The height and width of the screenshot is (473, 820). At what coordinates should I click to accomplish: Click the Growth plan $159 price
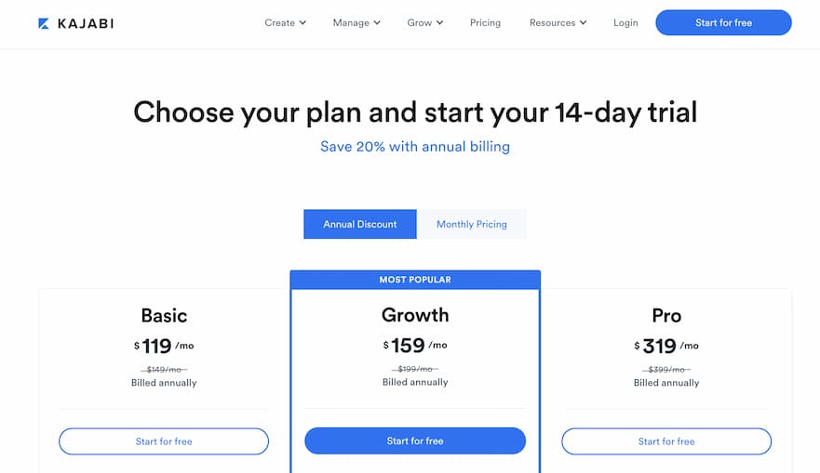tap(408, 346)
